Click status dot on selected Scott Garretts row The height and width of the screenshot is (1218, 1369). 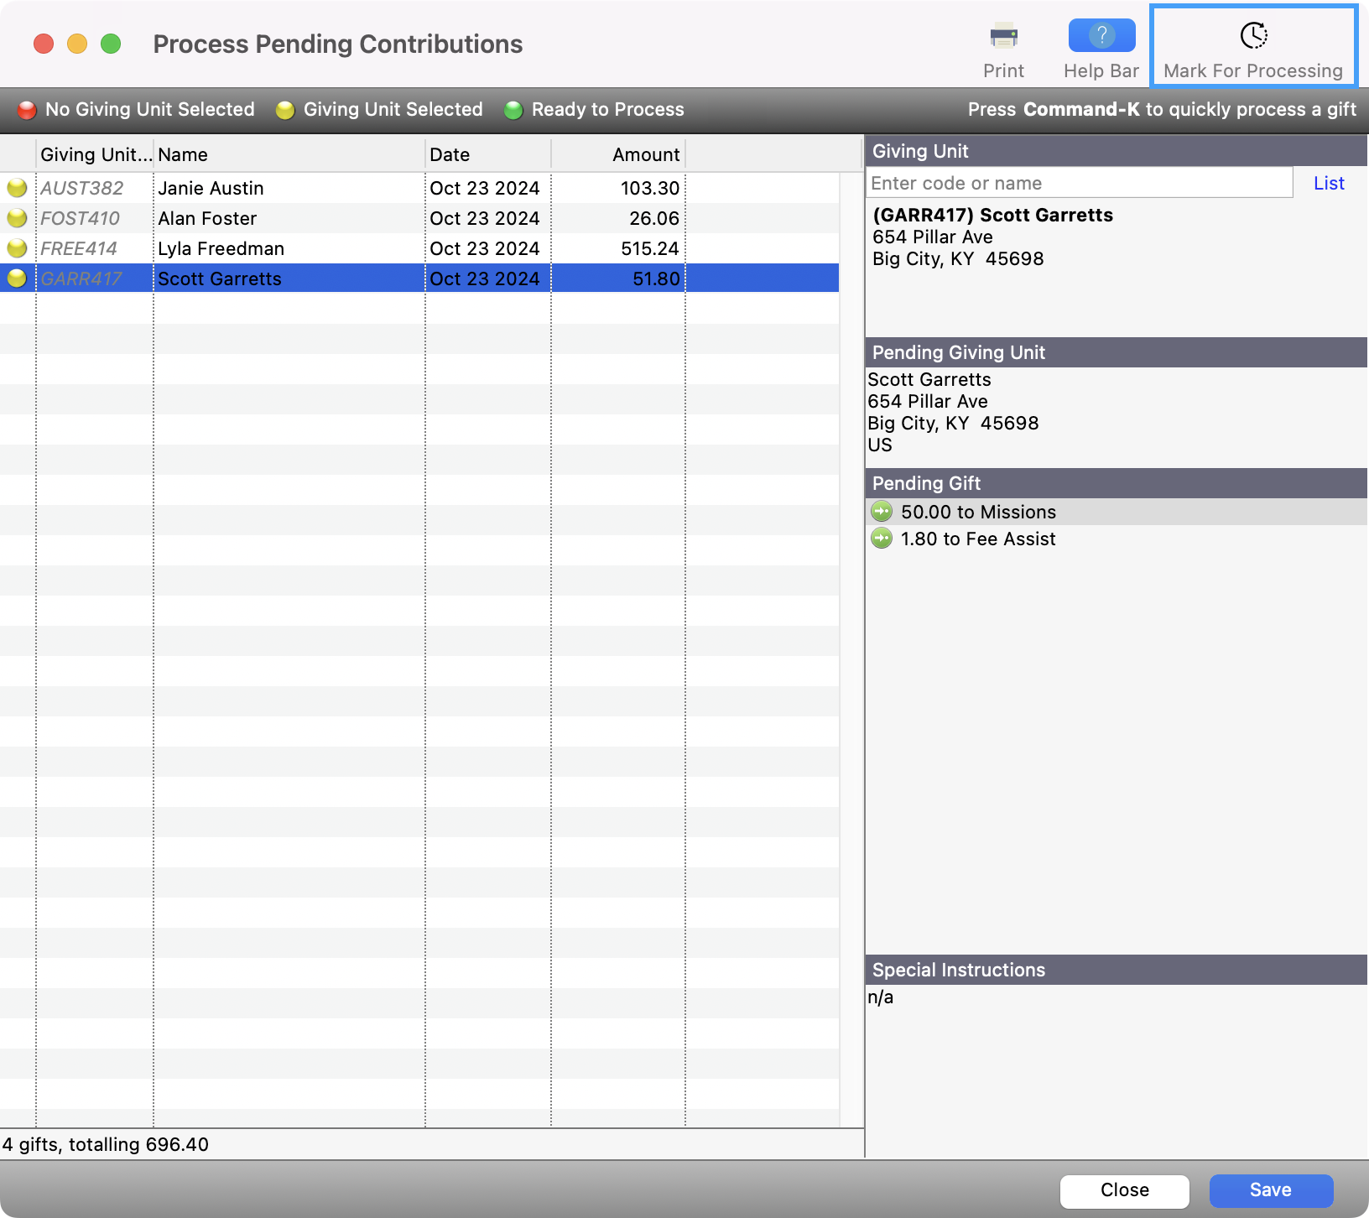[17, 278]
